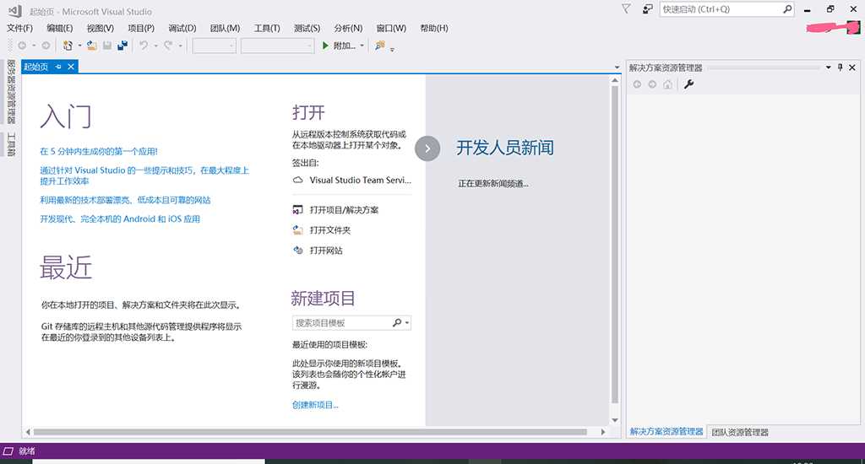Open Solution Explorer Properties wrench icon
This screenshot has width=865, height=464.
coord(688,84)
